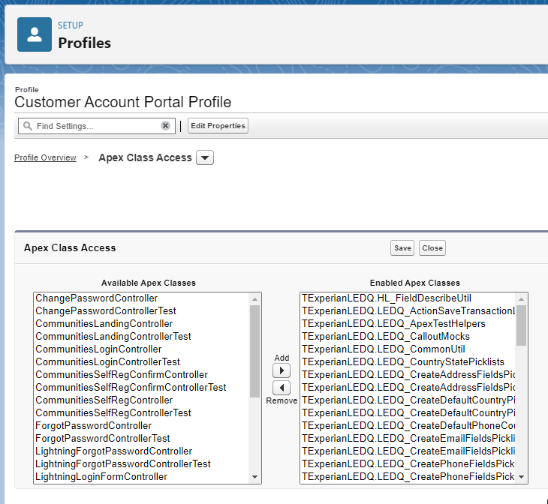Select TExperianLEDQ.LEDQ_CreateDefaultPhoneCo entry

tap(408, 426)
